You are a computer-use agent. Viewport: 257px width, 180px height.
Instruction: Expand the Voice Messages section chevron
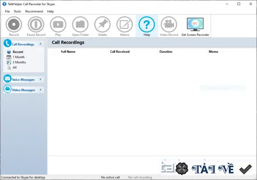(x=41, y=79)
